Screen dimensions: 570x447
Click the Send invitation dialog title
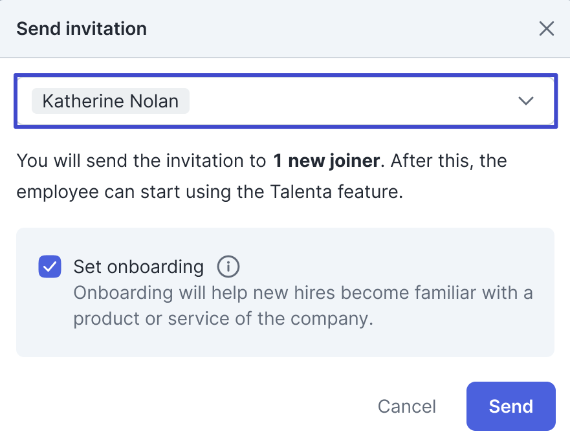point(82,28)
